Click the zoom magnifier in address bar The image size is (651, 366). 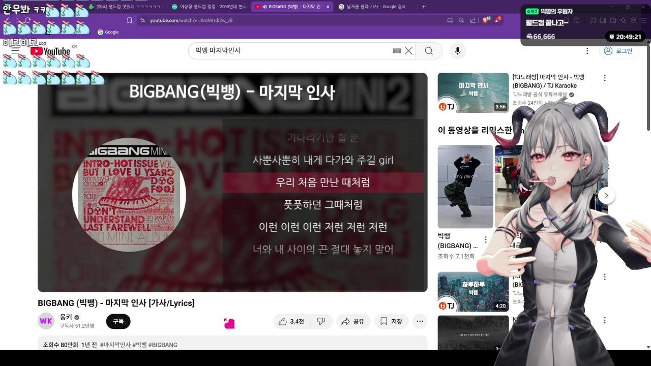(x=461, y=20)
